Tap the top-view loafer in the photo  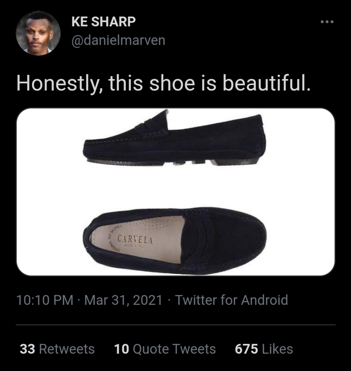[175, 239]
